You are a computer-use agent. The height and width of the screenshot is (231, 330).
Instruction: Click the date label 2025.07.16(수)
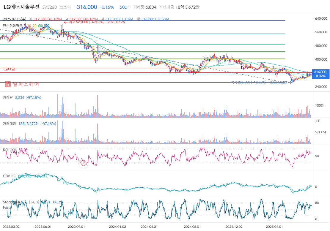point(15,19)
